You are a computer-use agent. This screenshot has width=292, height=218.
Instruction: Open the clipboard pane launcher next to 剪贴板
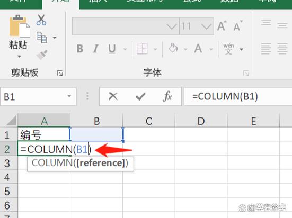point(60,74)
